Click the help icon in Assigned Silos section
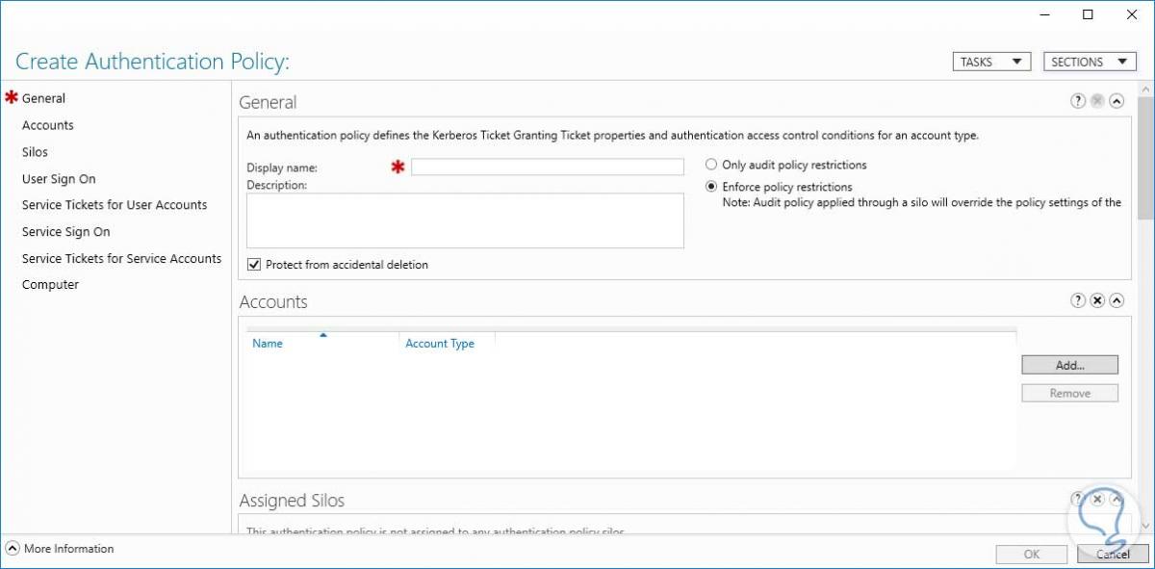 pyautogui.click(x=1078, y=500)
